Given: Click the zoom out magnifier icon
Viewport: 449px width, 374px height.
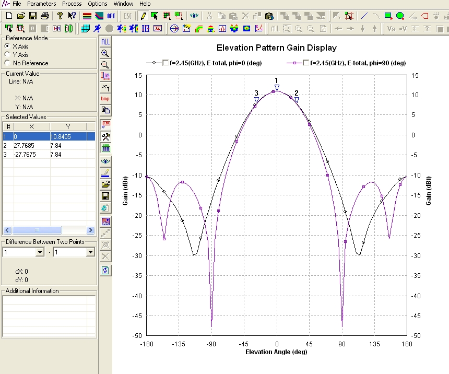Looking at the screenshot, I should click(105, 64).
